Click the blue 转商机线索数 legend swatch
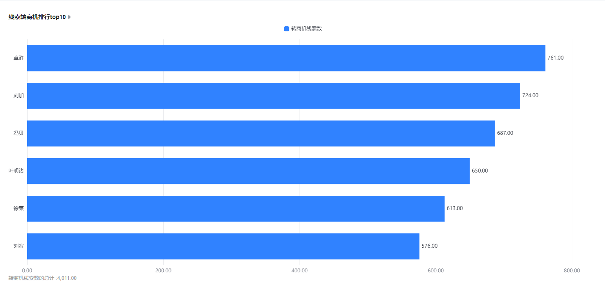Screen dimensions: 605x282 point(286,29)
